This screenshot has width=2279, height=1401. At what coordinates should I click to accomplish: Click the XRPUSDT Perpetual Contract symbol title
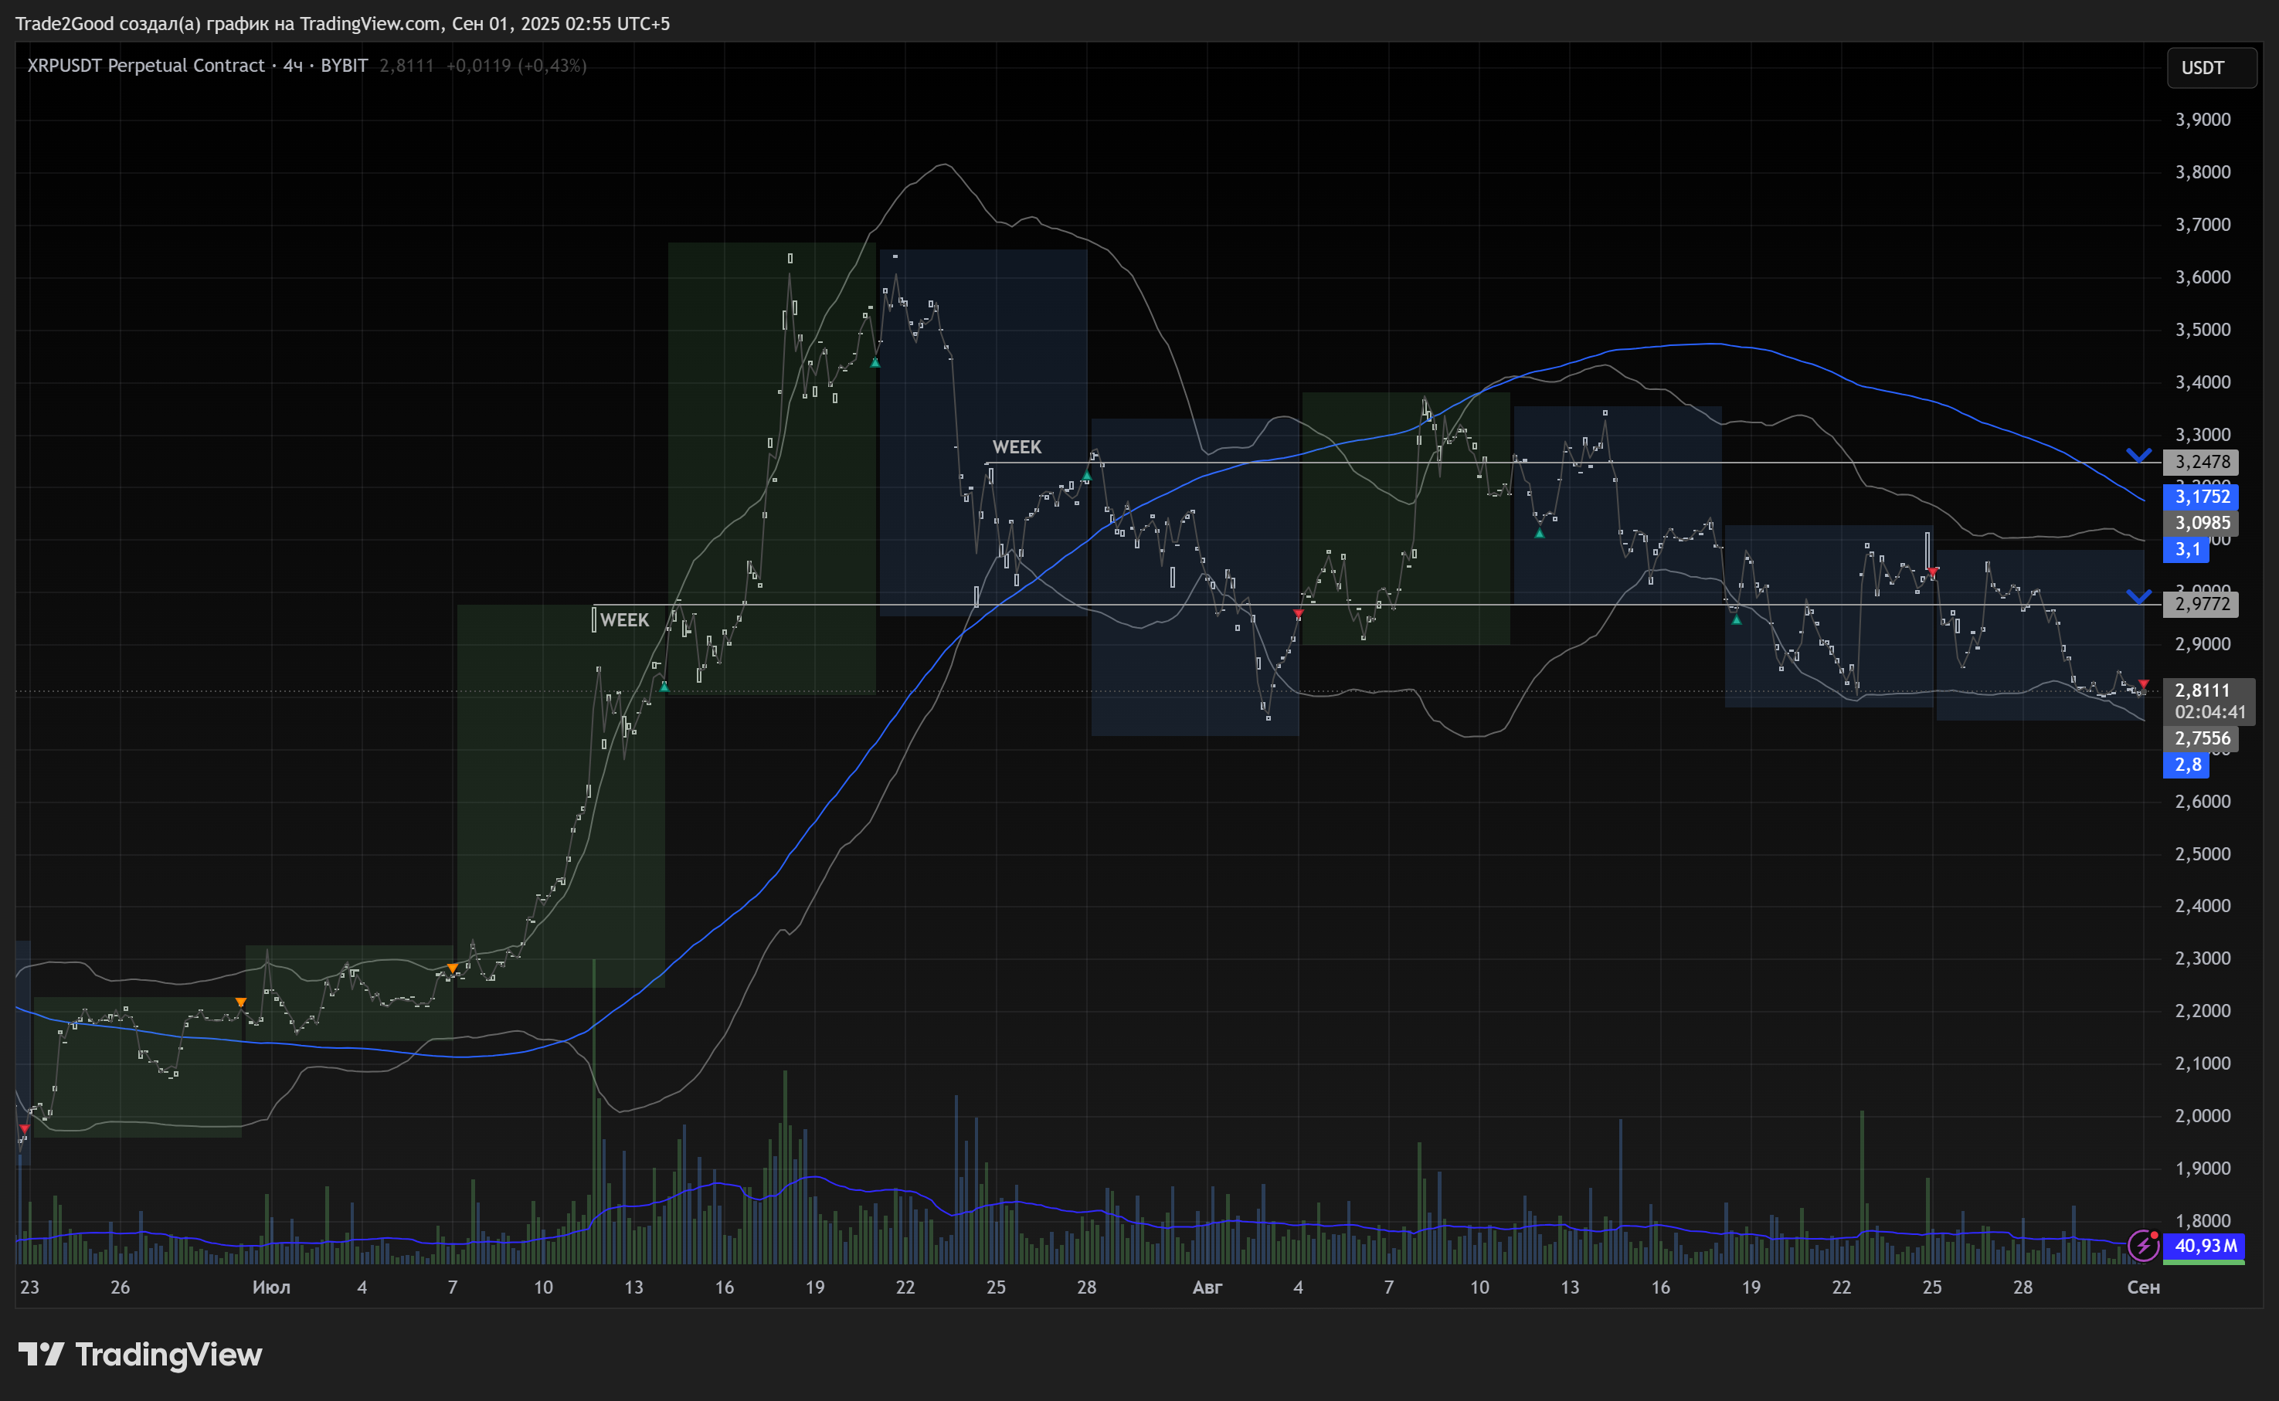pos(145,66)
